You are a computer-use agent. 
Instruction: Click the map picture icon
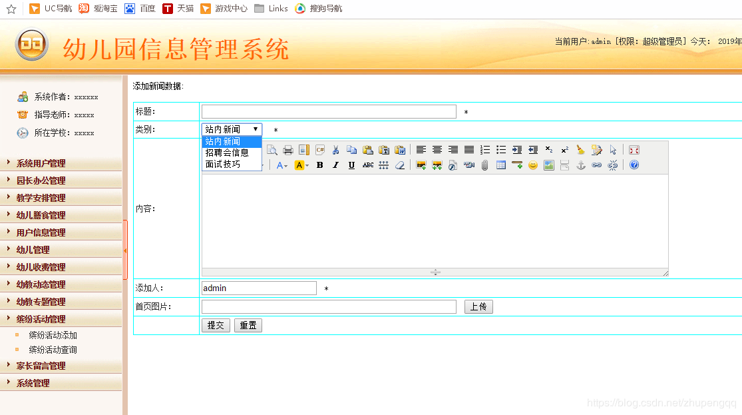(x=549, y=165)
